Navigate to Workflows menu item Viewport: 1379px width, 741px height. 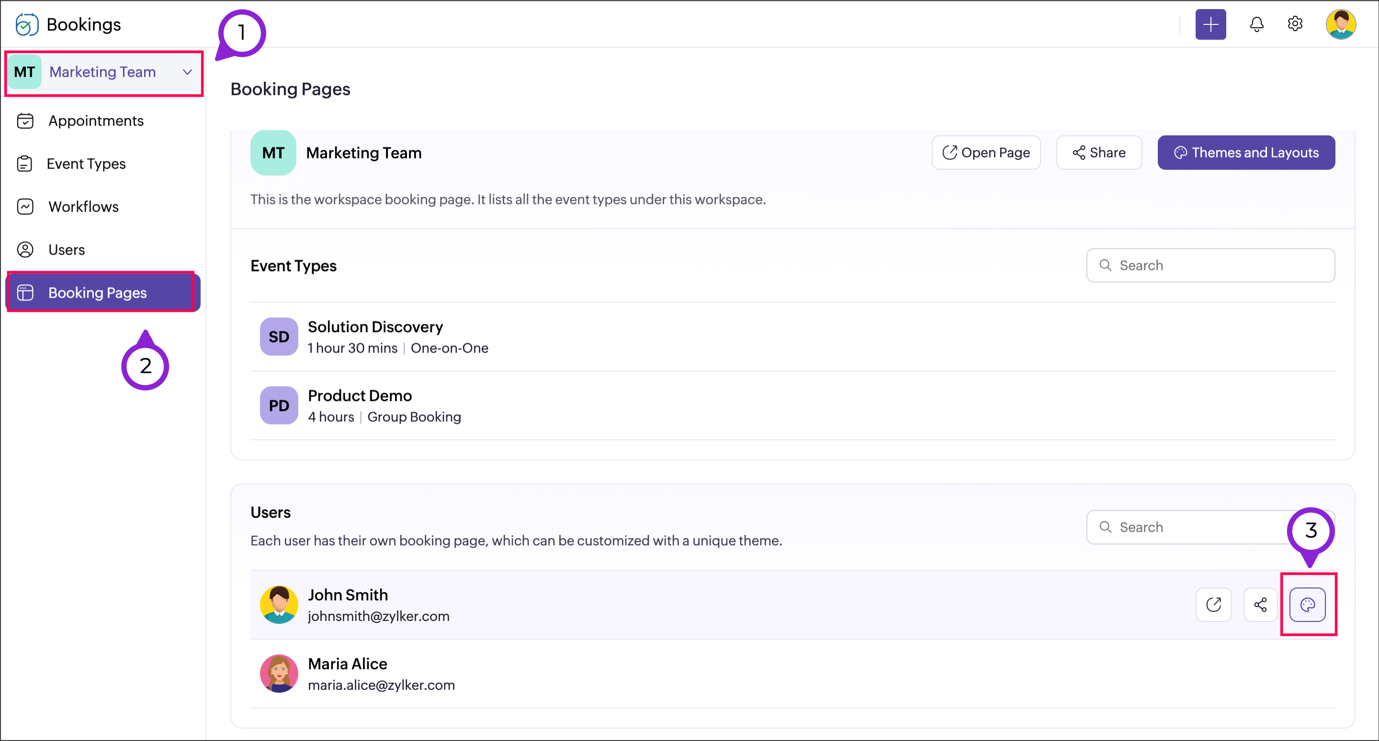(x=83, y=207)
